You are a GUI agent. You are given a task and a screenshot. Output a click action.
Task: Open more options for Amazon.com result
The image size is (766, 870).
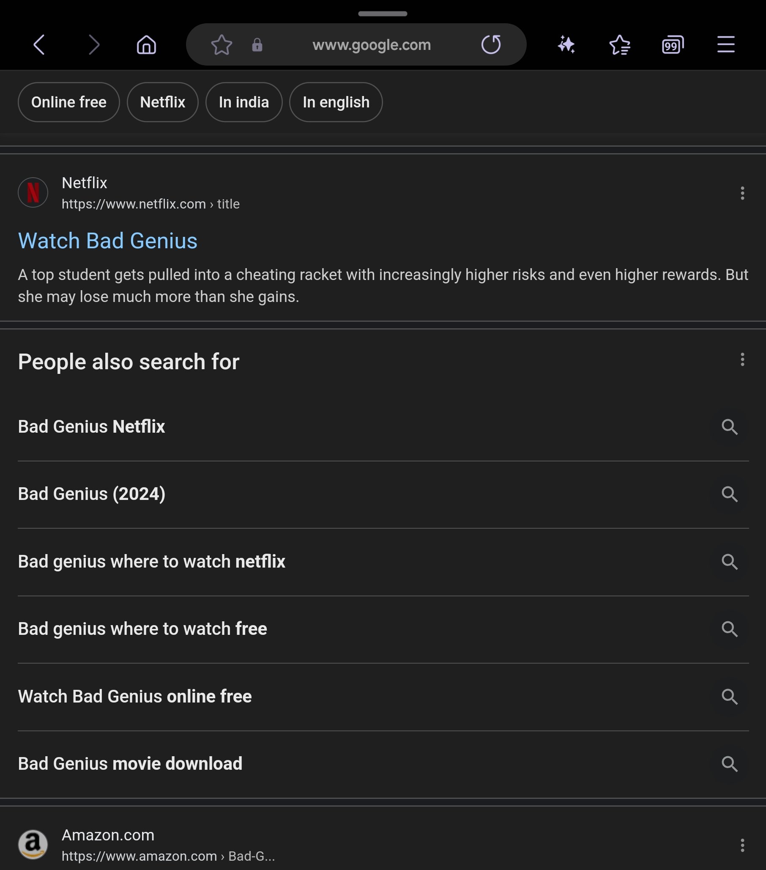pyautogui.click(x=742, y=845)
